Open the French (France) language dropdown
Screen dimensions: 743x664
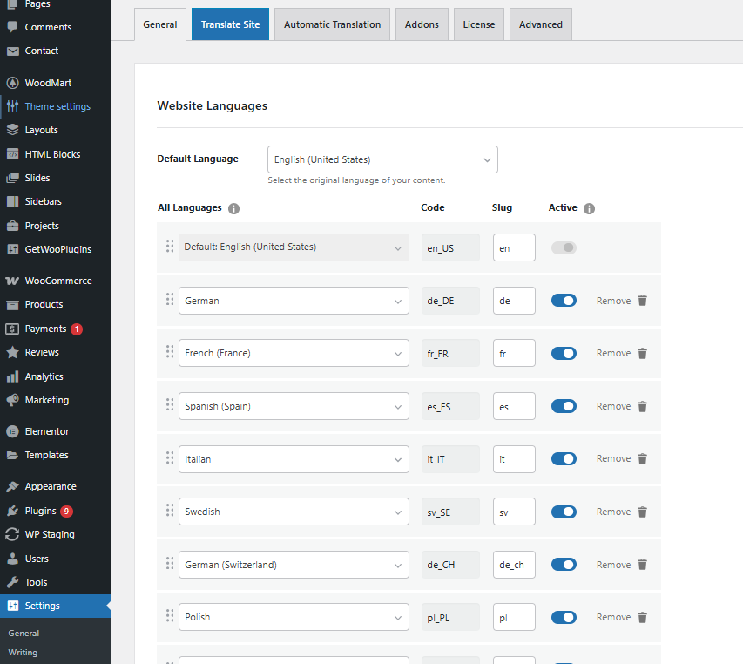point(294,353)
